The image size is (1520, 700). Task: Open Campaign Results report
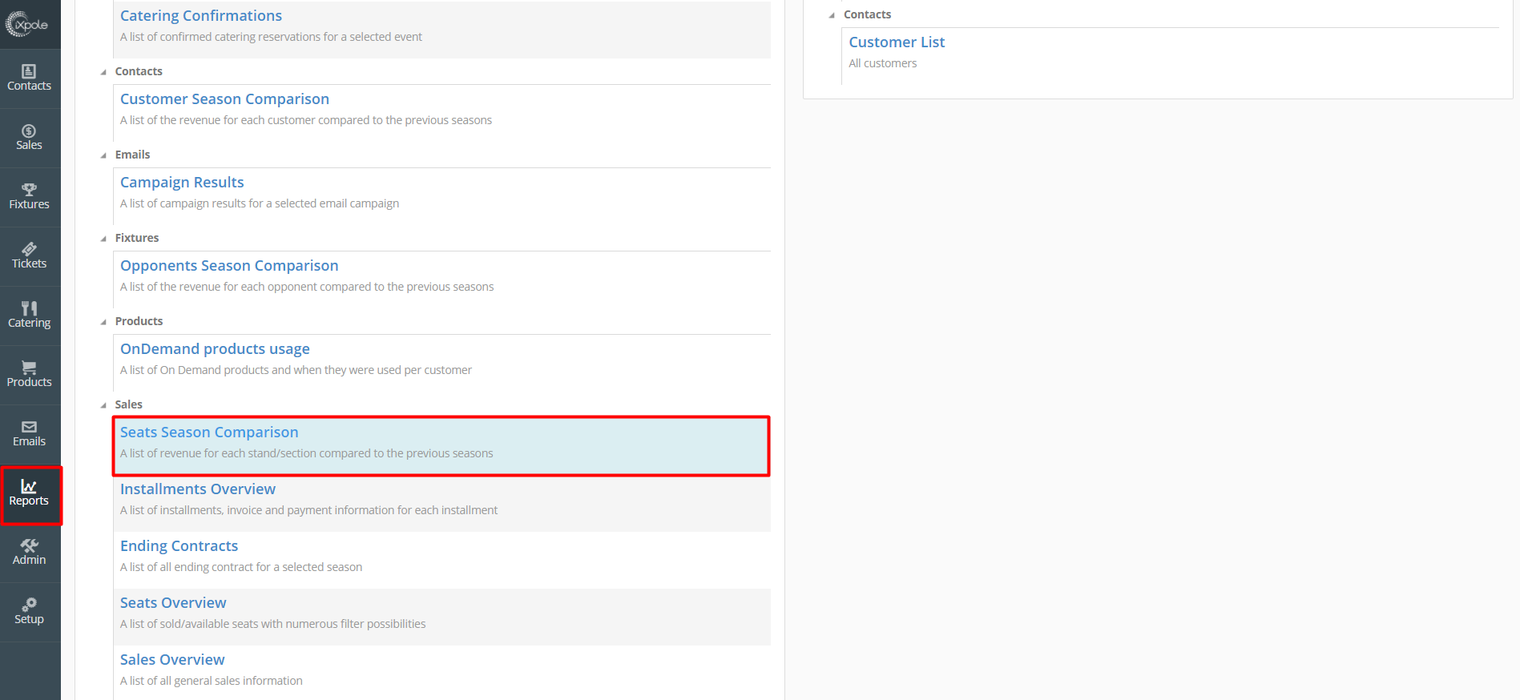pyautogui.click(x=182, y=182)
